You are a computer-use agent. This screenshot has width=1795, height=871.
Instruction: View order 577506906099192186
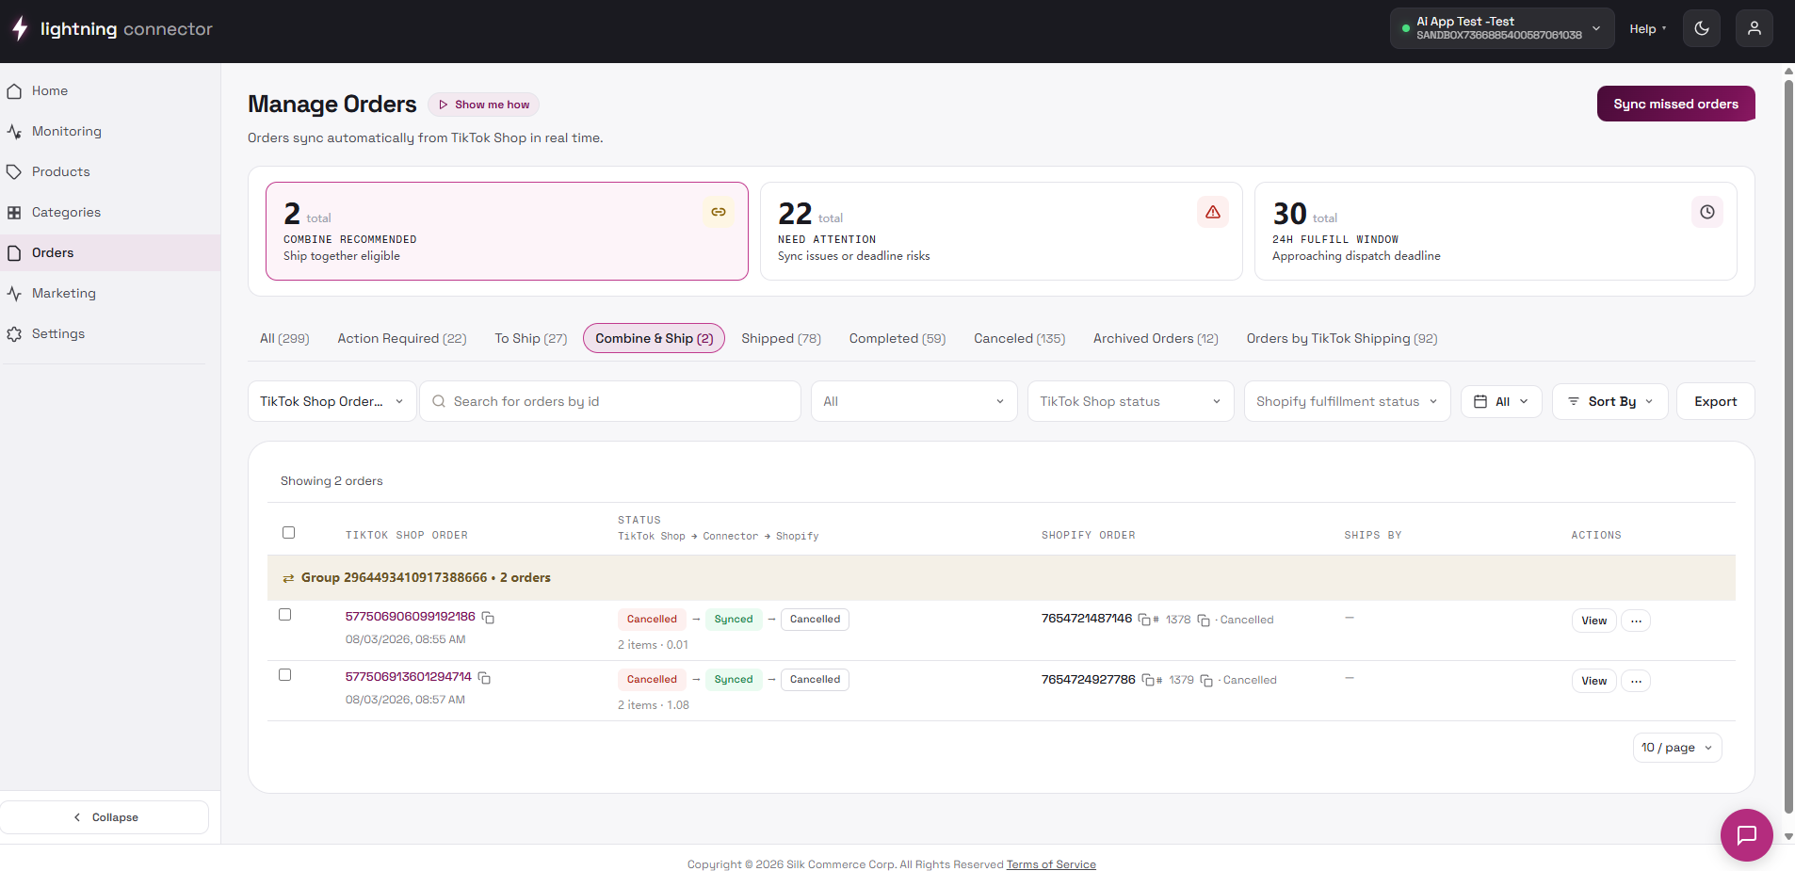[x=1593, y=621]
